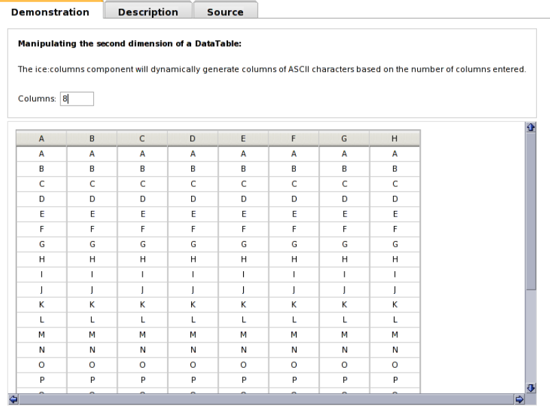This screenshot has width=550, height=413.
Task: Select the column B header
Action: pos(92,139)
